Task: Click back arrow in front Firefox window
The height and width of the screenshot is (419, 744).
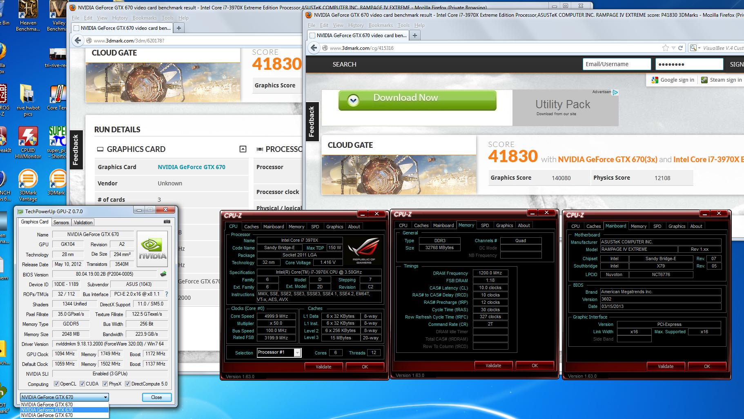Action: [314, 48]
